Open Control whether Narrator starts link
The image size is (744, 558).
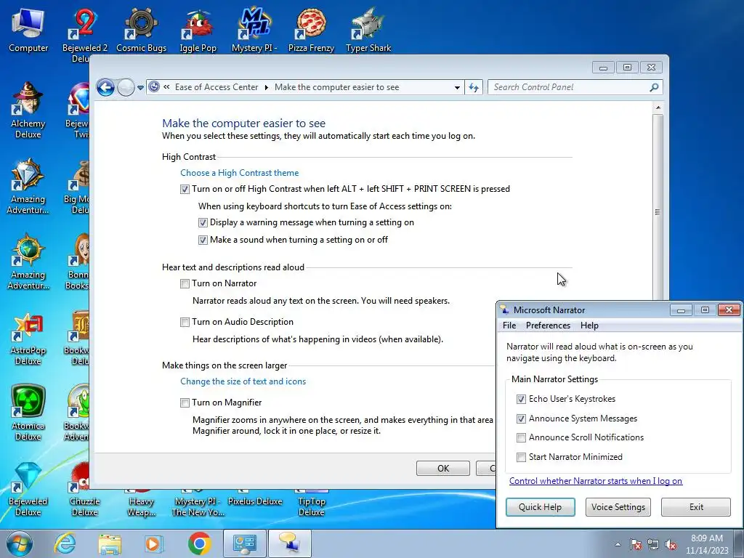point(596,481)
